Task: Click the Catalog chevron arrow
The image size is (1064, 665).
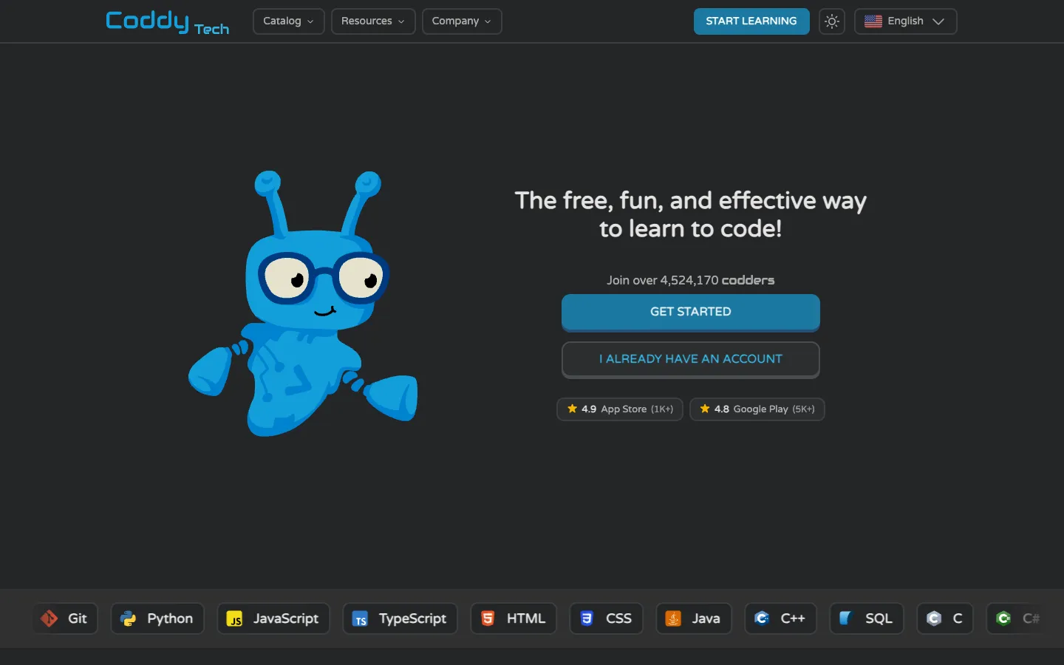Action: (310, 22)
